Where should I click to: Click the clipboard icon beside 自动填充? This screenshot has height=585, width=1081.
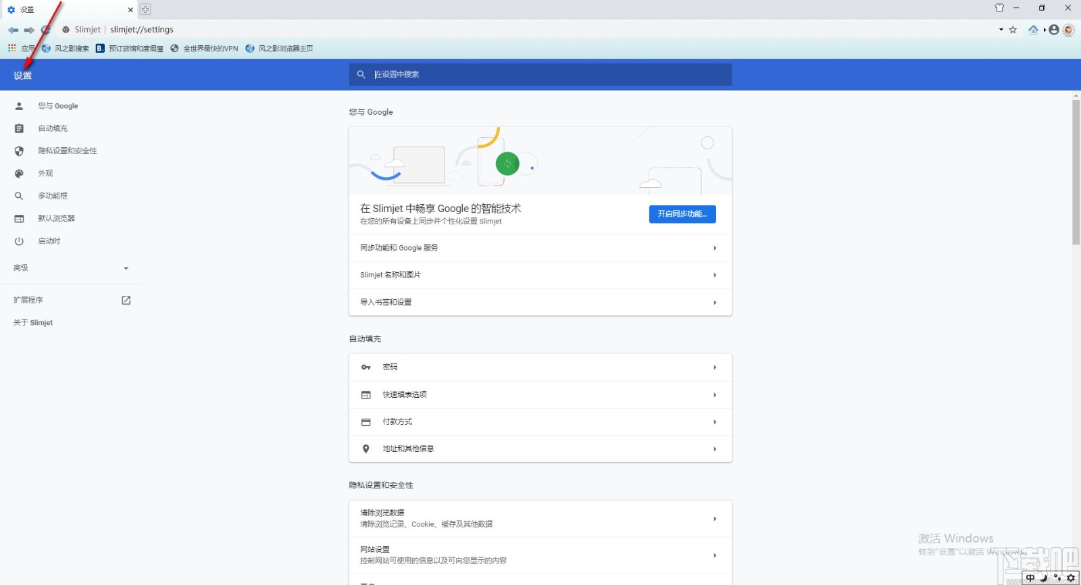pos(19,128)
